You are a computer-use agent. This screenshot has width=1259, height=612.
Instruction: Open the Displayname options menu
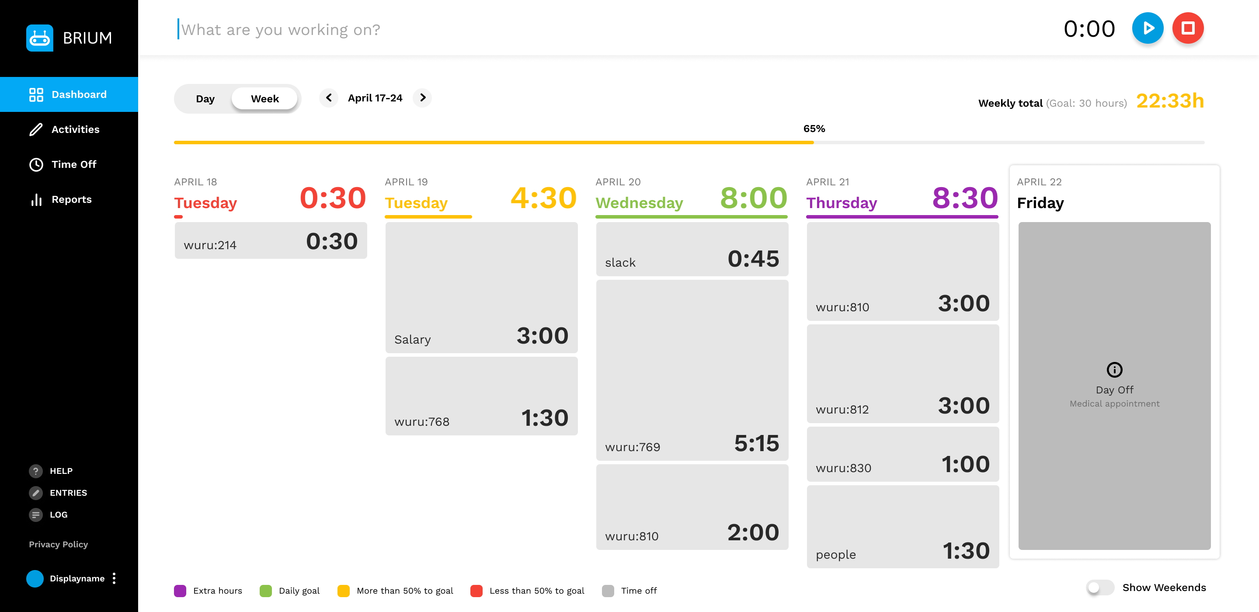pyautogui.click(x=114, y=578)
